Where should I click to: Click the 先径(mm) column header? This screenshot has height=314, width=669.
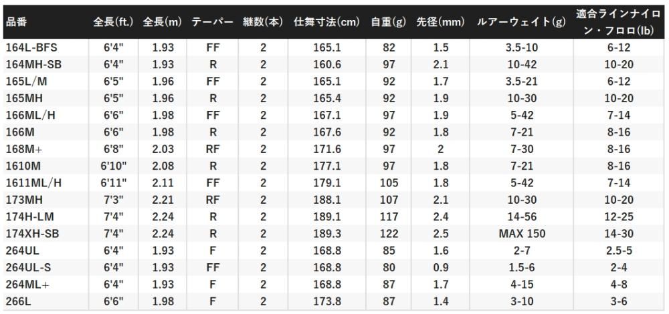click(440, 22)
